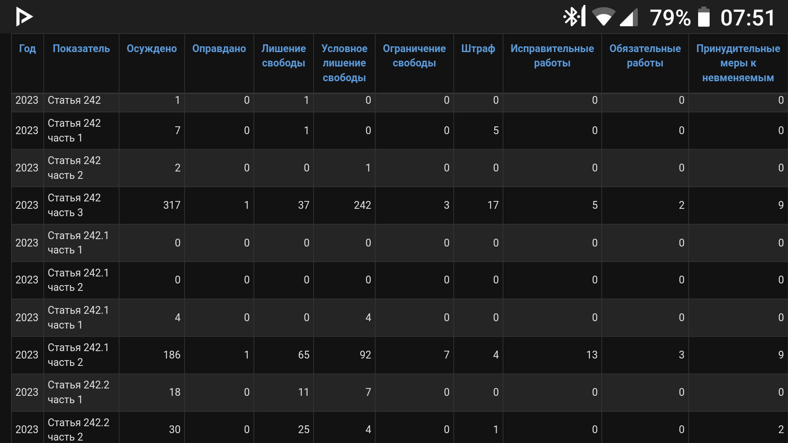The width and height of the screenshot is (788, 443).
Task: Sort by Лишение свободы header
Action: [x=283, y=56]
